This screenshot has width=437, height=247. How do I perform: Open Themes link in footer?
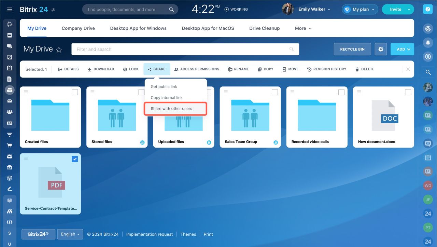coord(188,234)
